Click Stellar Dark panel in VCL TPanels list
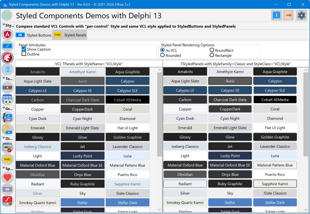The height and width of the screenshot is (214, 310). point(127,203)
